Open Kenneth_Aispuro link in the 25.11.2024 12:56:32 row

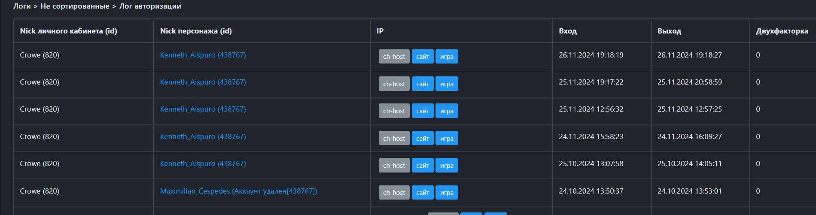203,109
